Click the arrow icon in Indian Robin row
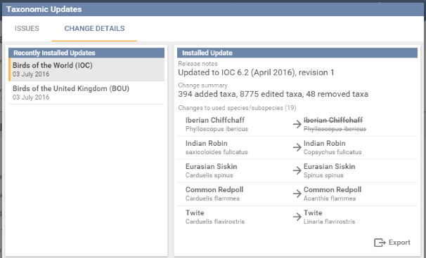Viewport: 426px width, 258px height. click(x=297, y=147)
